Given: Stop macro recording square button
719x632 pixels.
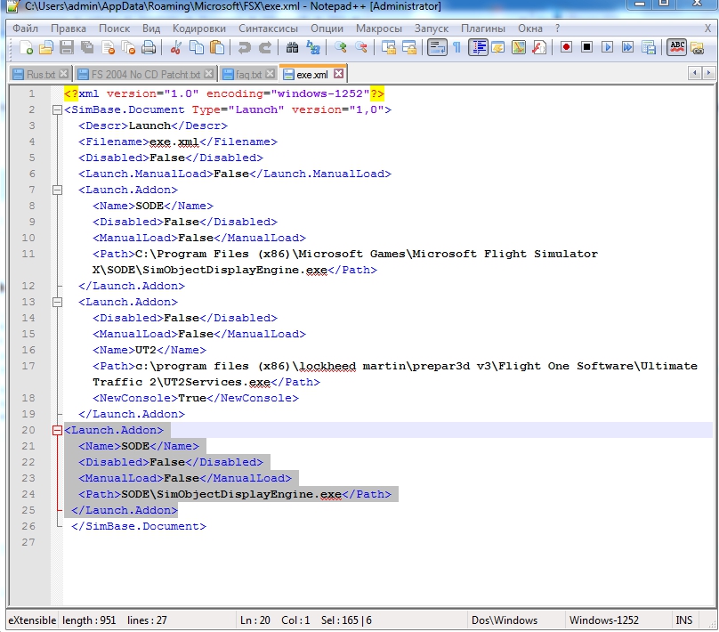Looking at the screenshot, I should (587, 47).
